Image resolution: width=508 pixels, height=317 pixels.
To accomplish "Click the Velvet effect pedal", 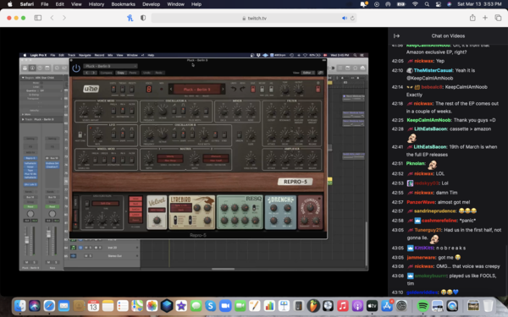I will [x=157, y=212].
